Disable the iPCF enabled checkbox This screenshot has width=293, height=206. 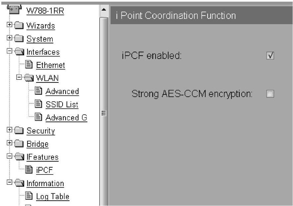270,56
